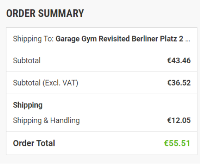Click the ampersand in Shipping & Handling
This screenshot has height=168, width=200.
point(46,120)
